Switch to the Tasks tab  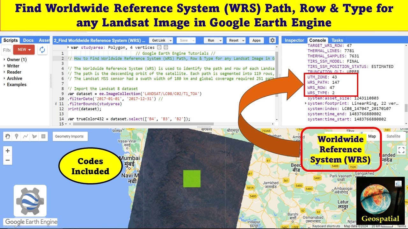[x=337, y=40]
